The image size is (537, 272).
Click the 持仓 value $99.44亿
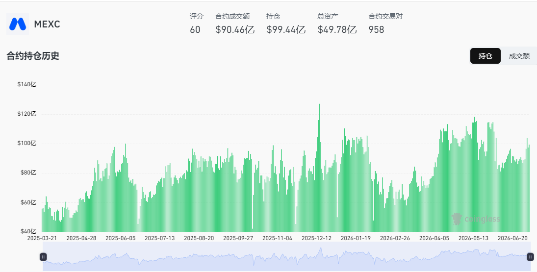pyautogui.click(x=286, y=29)
